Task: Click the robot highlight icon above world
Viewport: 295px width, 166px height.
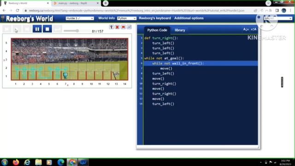Action: (112, 27)
